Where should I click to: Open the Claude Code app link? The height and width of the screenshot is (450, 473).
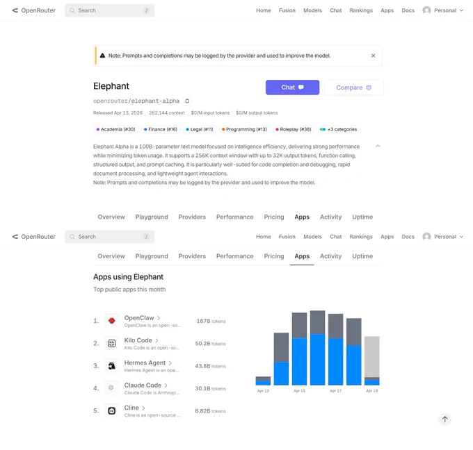pyautogui.click(x=145, y=385)
